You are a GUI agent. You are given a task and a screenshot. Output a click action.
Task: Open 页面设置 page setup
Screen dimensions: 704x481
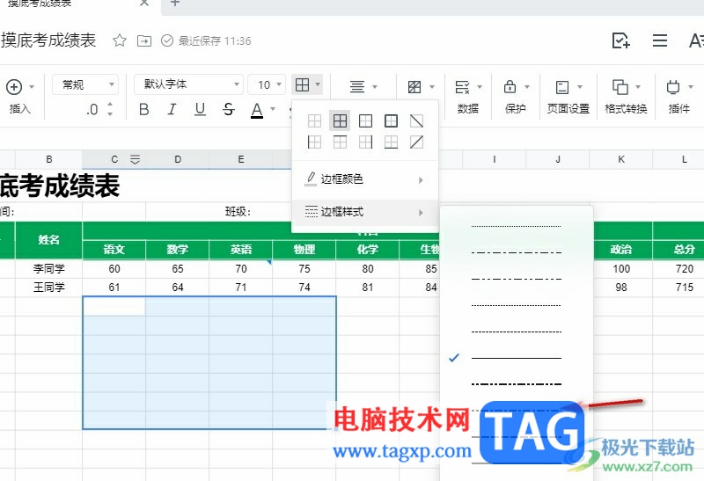click(x=568, y=97)
